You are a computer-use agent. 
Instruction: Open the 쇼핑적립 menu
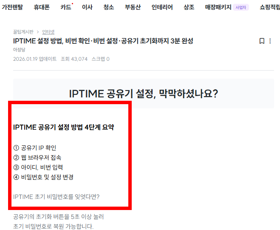click(270, 7)
